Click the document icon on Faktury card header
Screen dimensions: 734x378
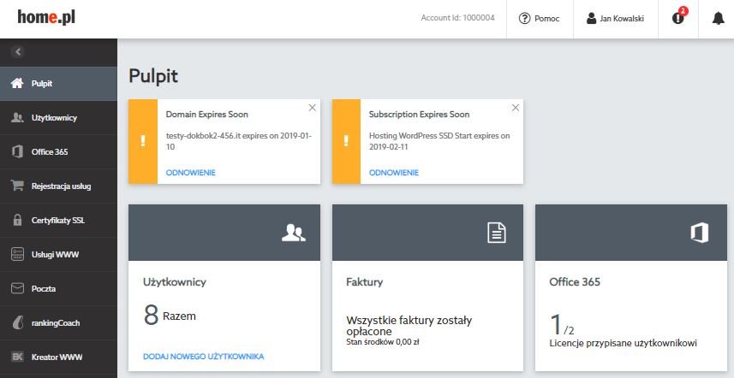(x=497, y=233)
